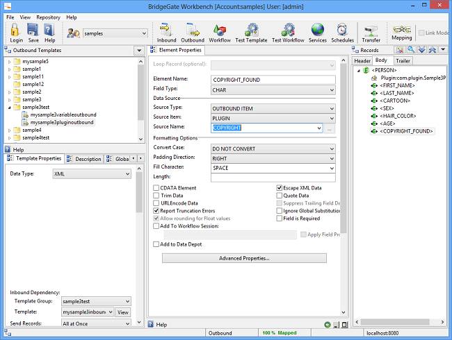This screenshot has width=452, height=340.
Task: Switch to the Description tab
Action: 84,159
